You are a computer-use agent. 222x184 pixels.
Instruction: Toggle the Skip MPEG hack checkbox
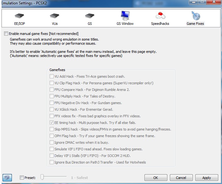(x=51, y=129)
